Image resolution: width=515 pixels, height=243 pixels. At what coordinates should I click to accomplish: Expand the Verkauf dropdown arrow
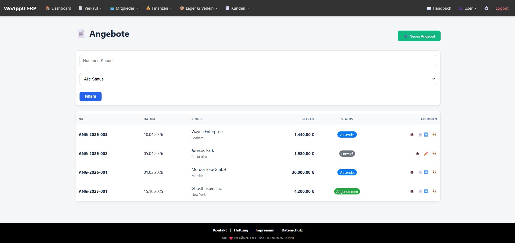coord(101,8)
